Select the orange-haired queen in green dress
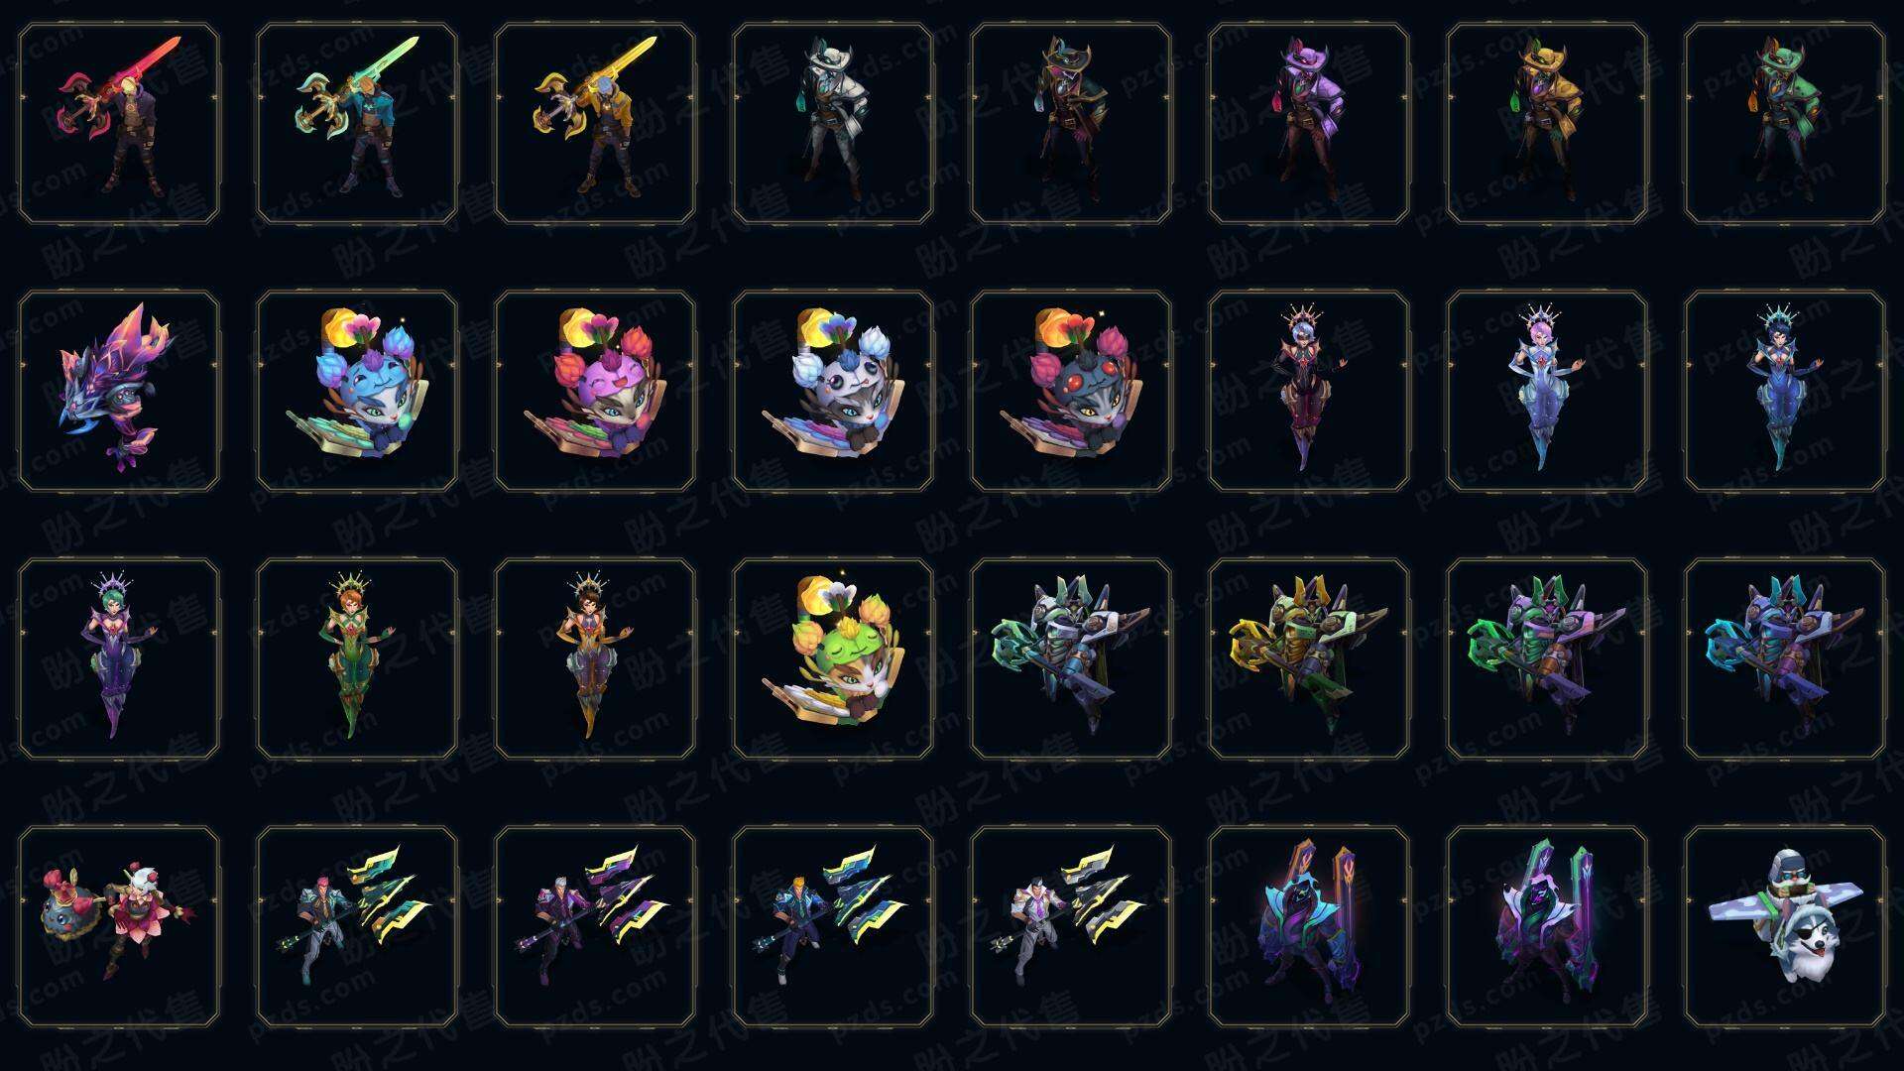 pyautogui.click(x=357, y=658)
